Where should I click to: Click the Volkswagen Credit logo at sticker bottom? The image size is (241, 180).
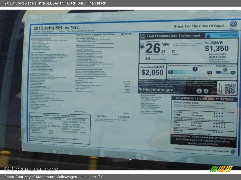[x=233, y=151]
